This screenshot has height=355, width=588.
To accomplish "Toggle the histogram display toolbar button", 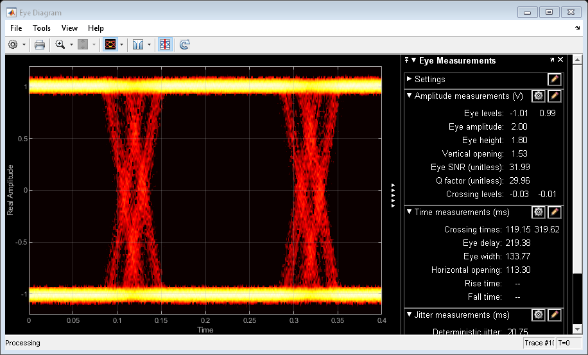I will [x=137, y=44].
